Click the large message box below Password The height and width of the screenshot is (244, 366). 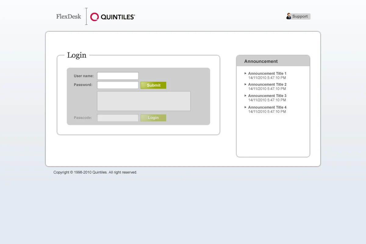pos(144,101)
